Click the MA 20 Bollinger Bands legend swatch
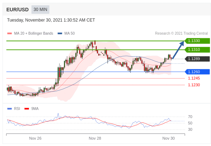 point(10,33)
